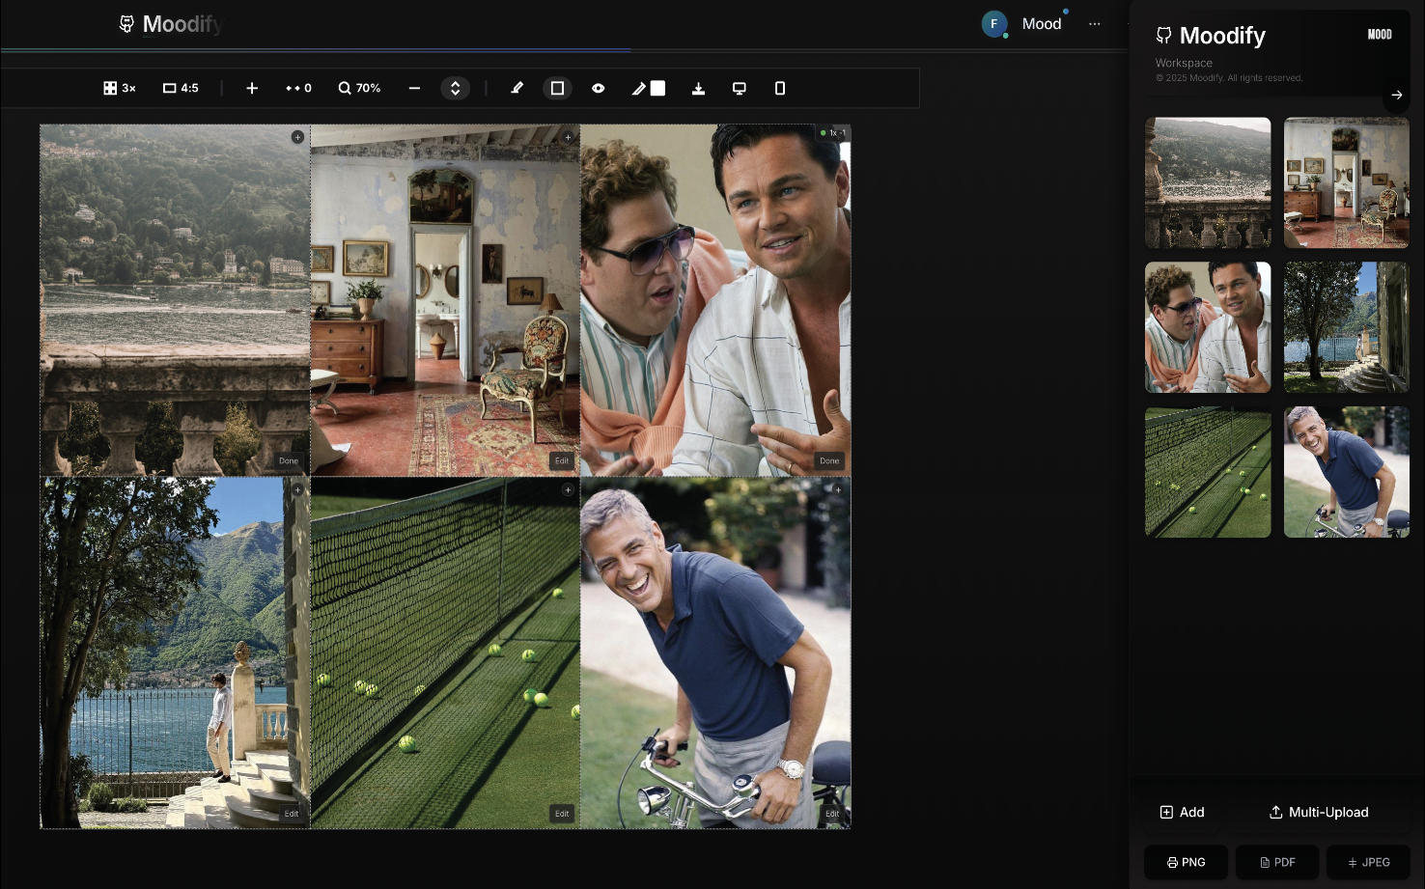The width and height of the screenshot is (1425, 889).
Task: Select the PNG export option
Action: [x=1186, y=862]
